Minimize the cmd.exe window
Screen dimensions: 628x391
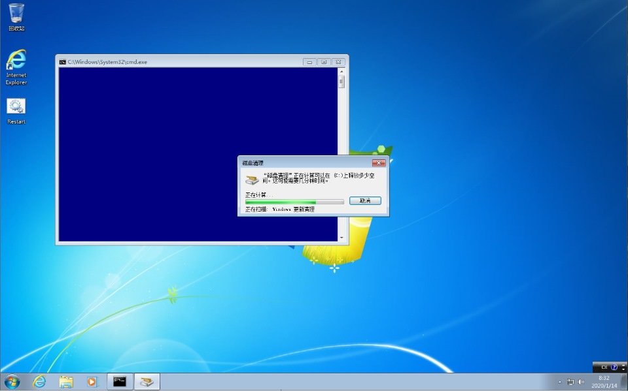click(309, 62)
